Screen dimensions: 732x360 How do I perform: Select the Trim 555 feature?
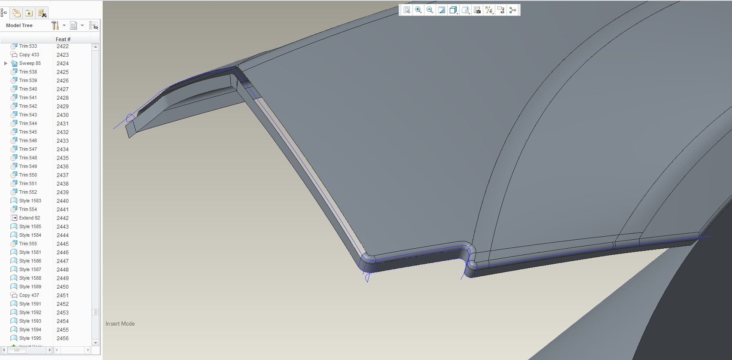click(x=28, y=244)
